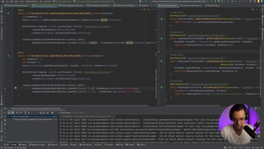
Task: Export test results icon in Run panel
Action: tap(48, 113)
